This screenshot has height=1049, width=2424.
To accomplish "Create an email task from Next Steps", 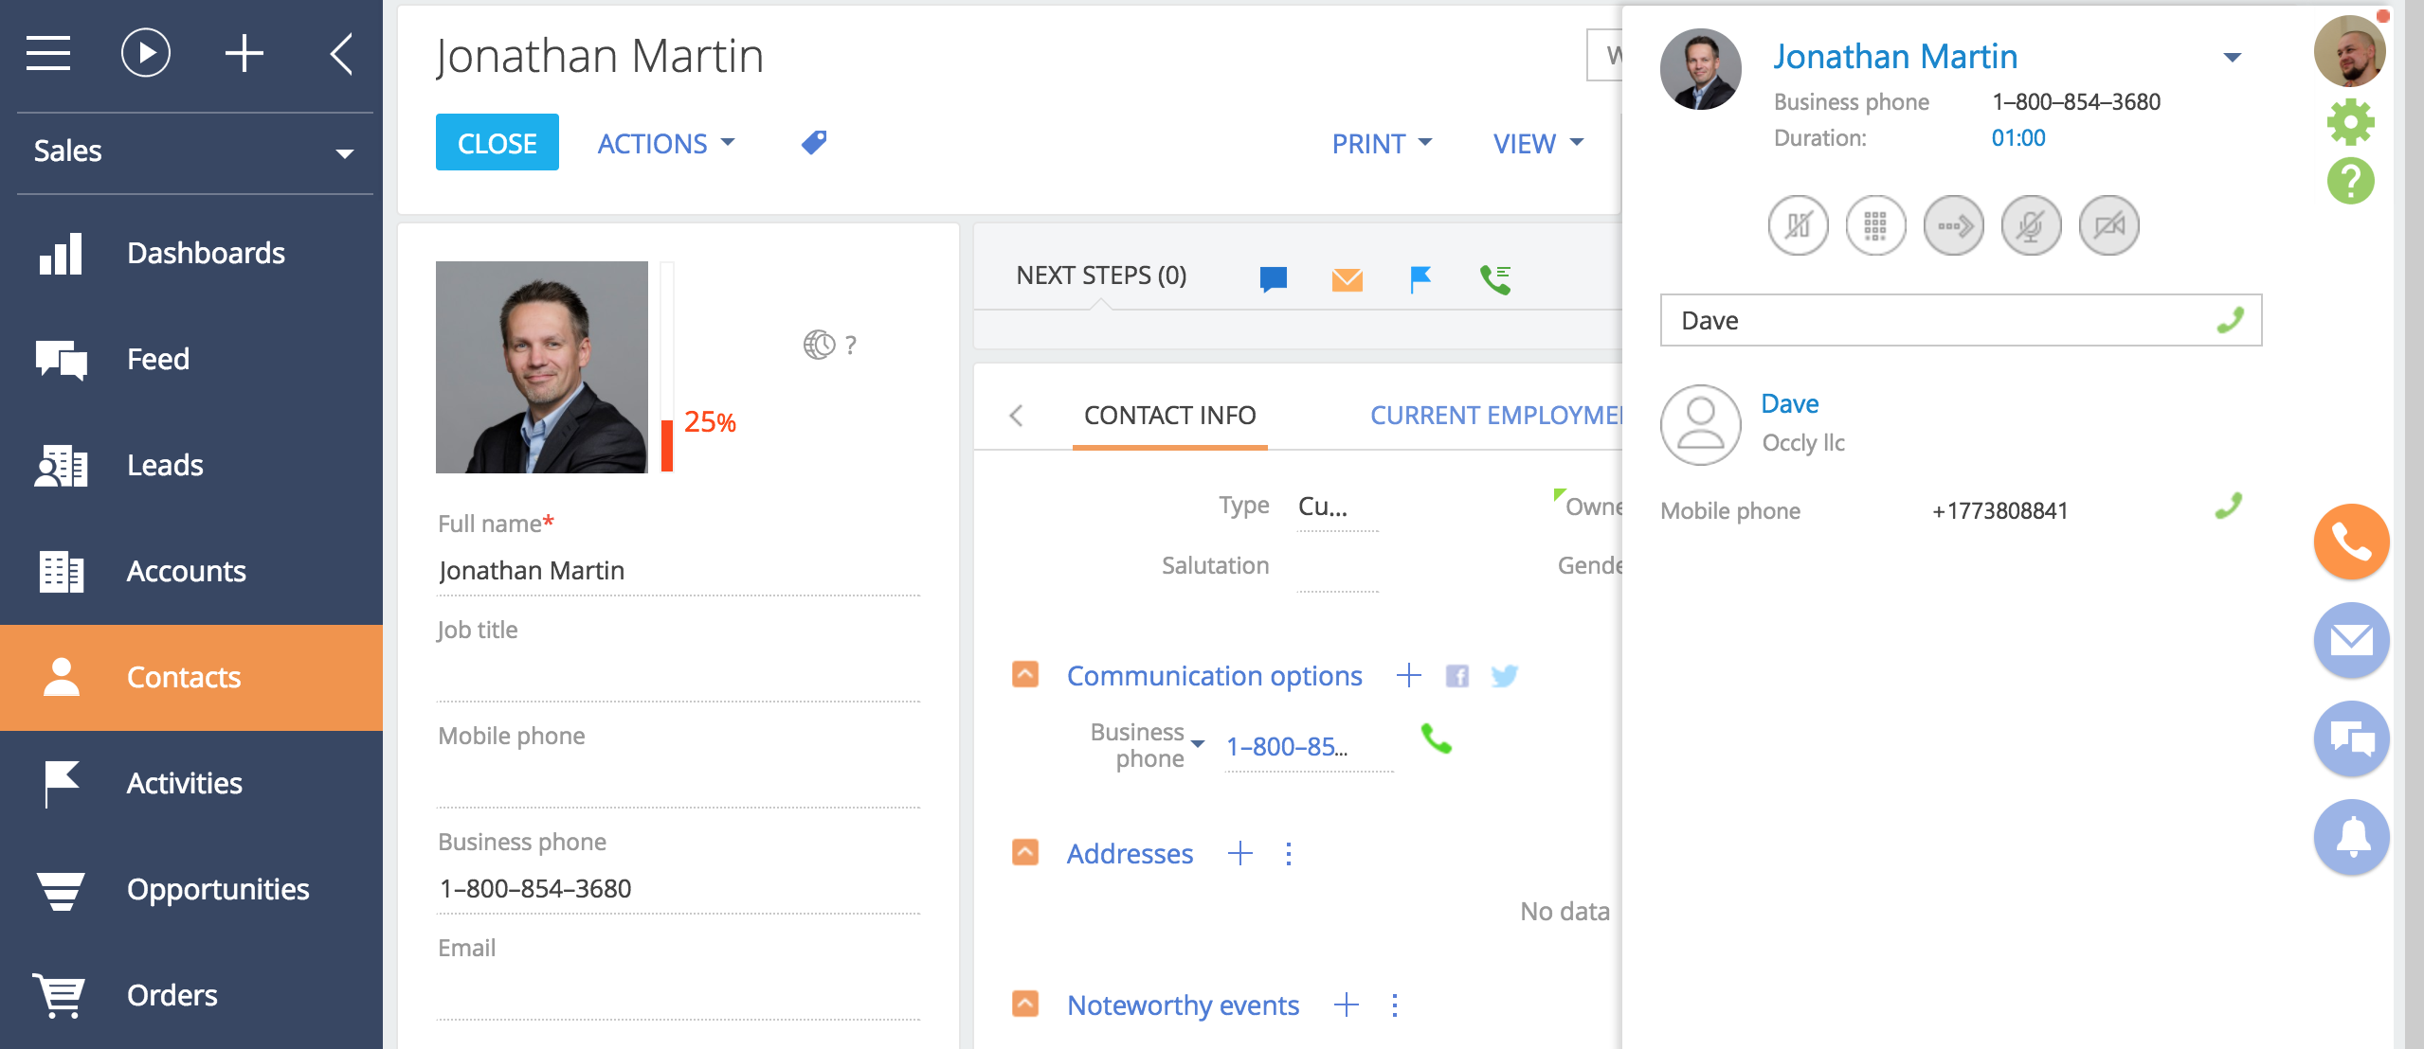I will [x=1347, y=278].
